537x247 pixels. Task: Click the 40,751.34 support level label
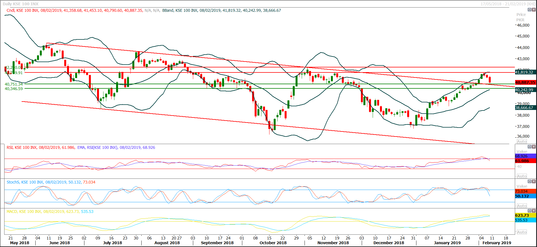14,84
